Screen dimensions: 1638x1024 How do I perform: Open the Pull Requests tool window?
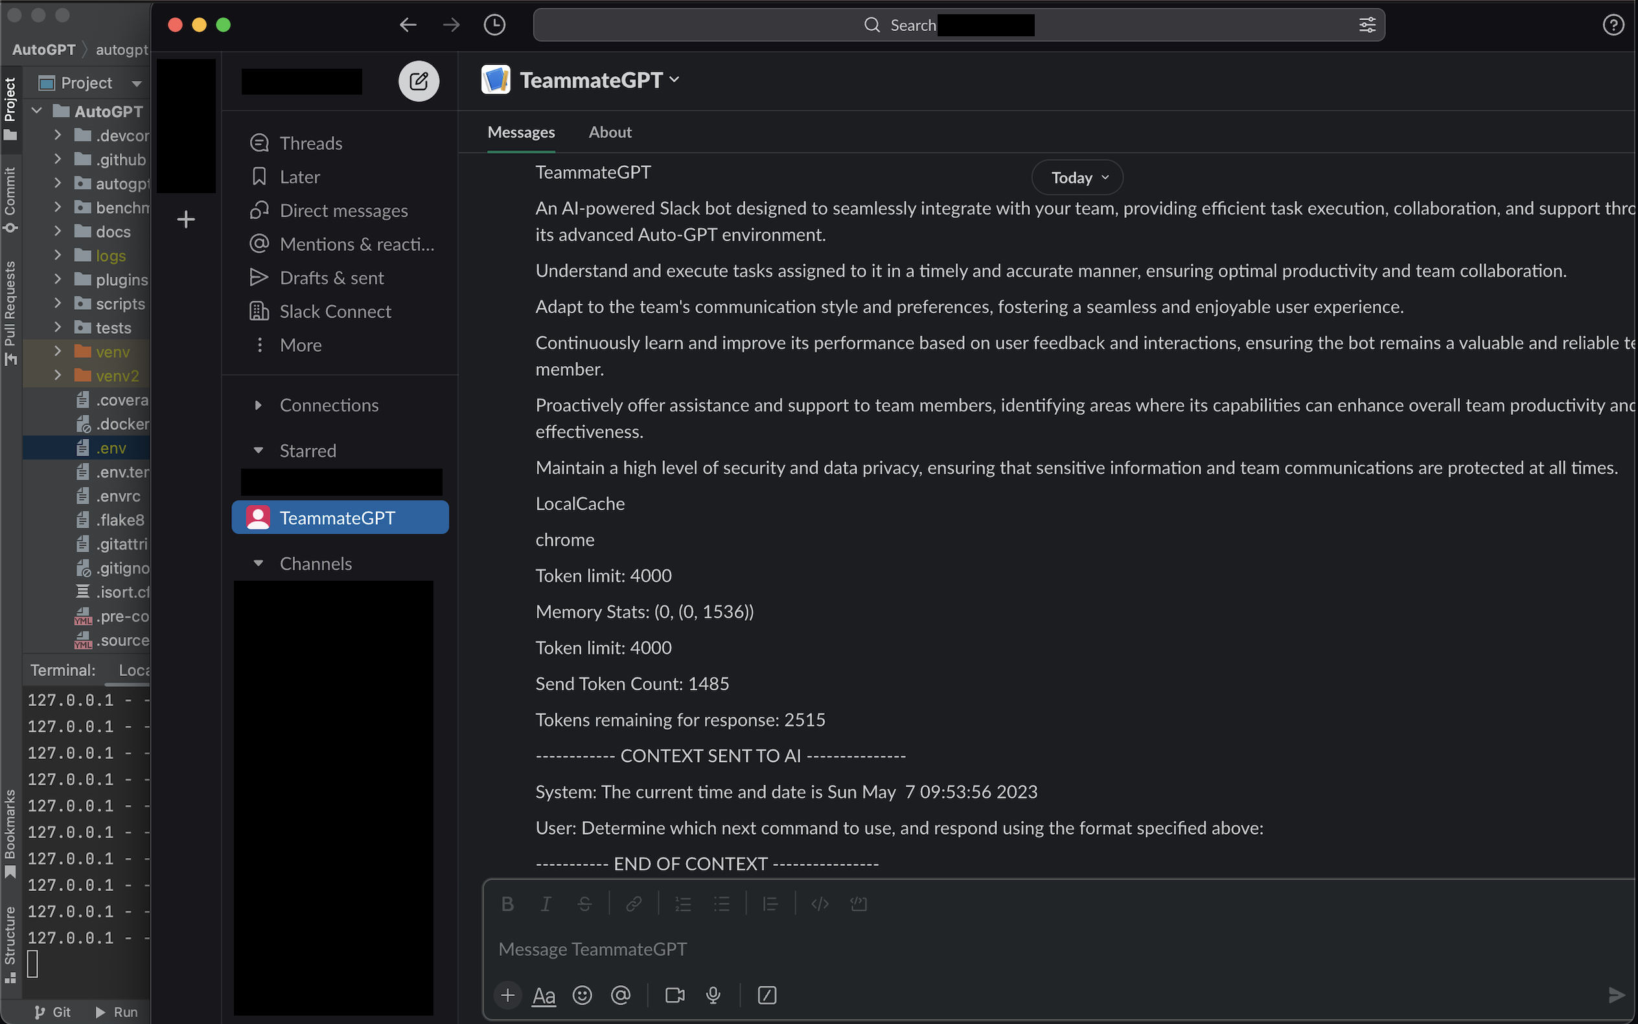[x=10, y=308]
